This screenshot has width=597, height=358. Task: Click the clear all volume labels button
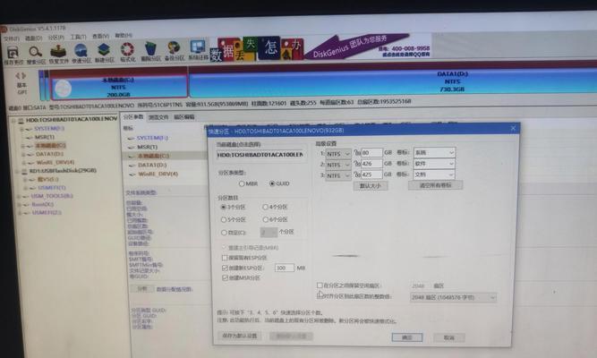click(435, 185)
